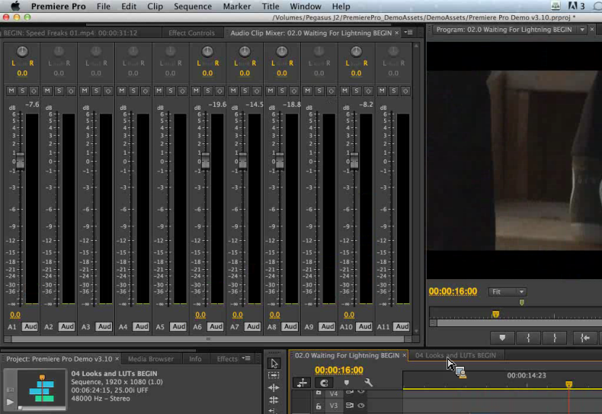Solo channel A7
Viewport: 602px width, 414px height.
[245, 91]
